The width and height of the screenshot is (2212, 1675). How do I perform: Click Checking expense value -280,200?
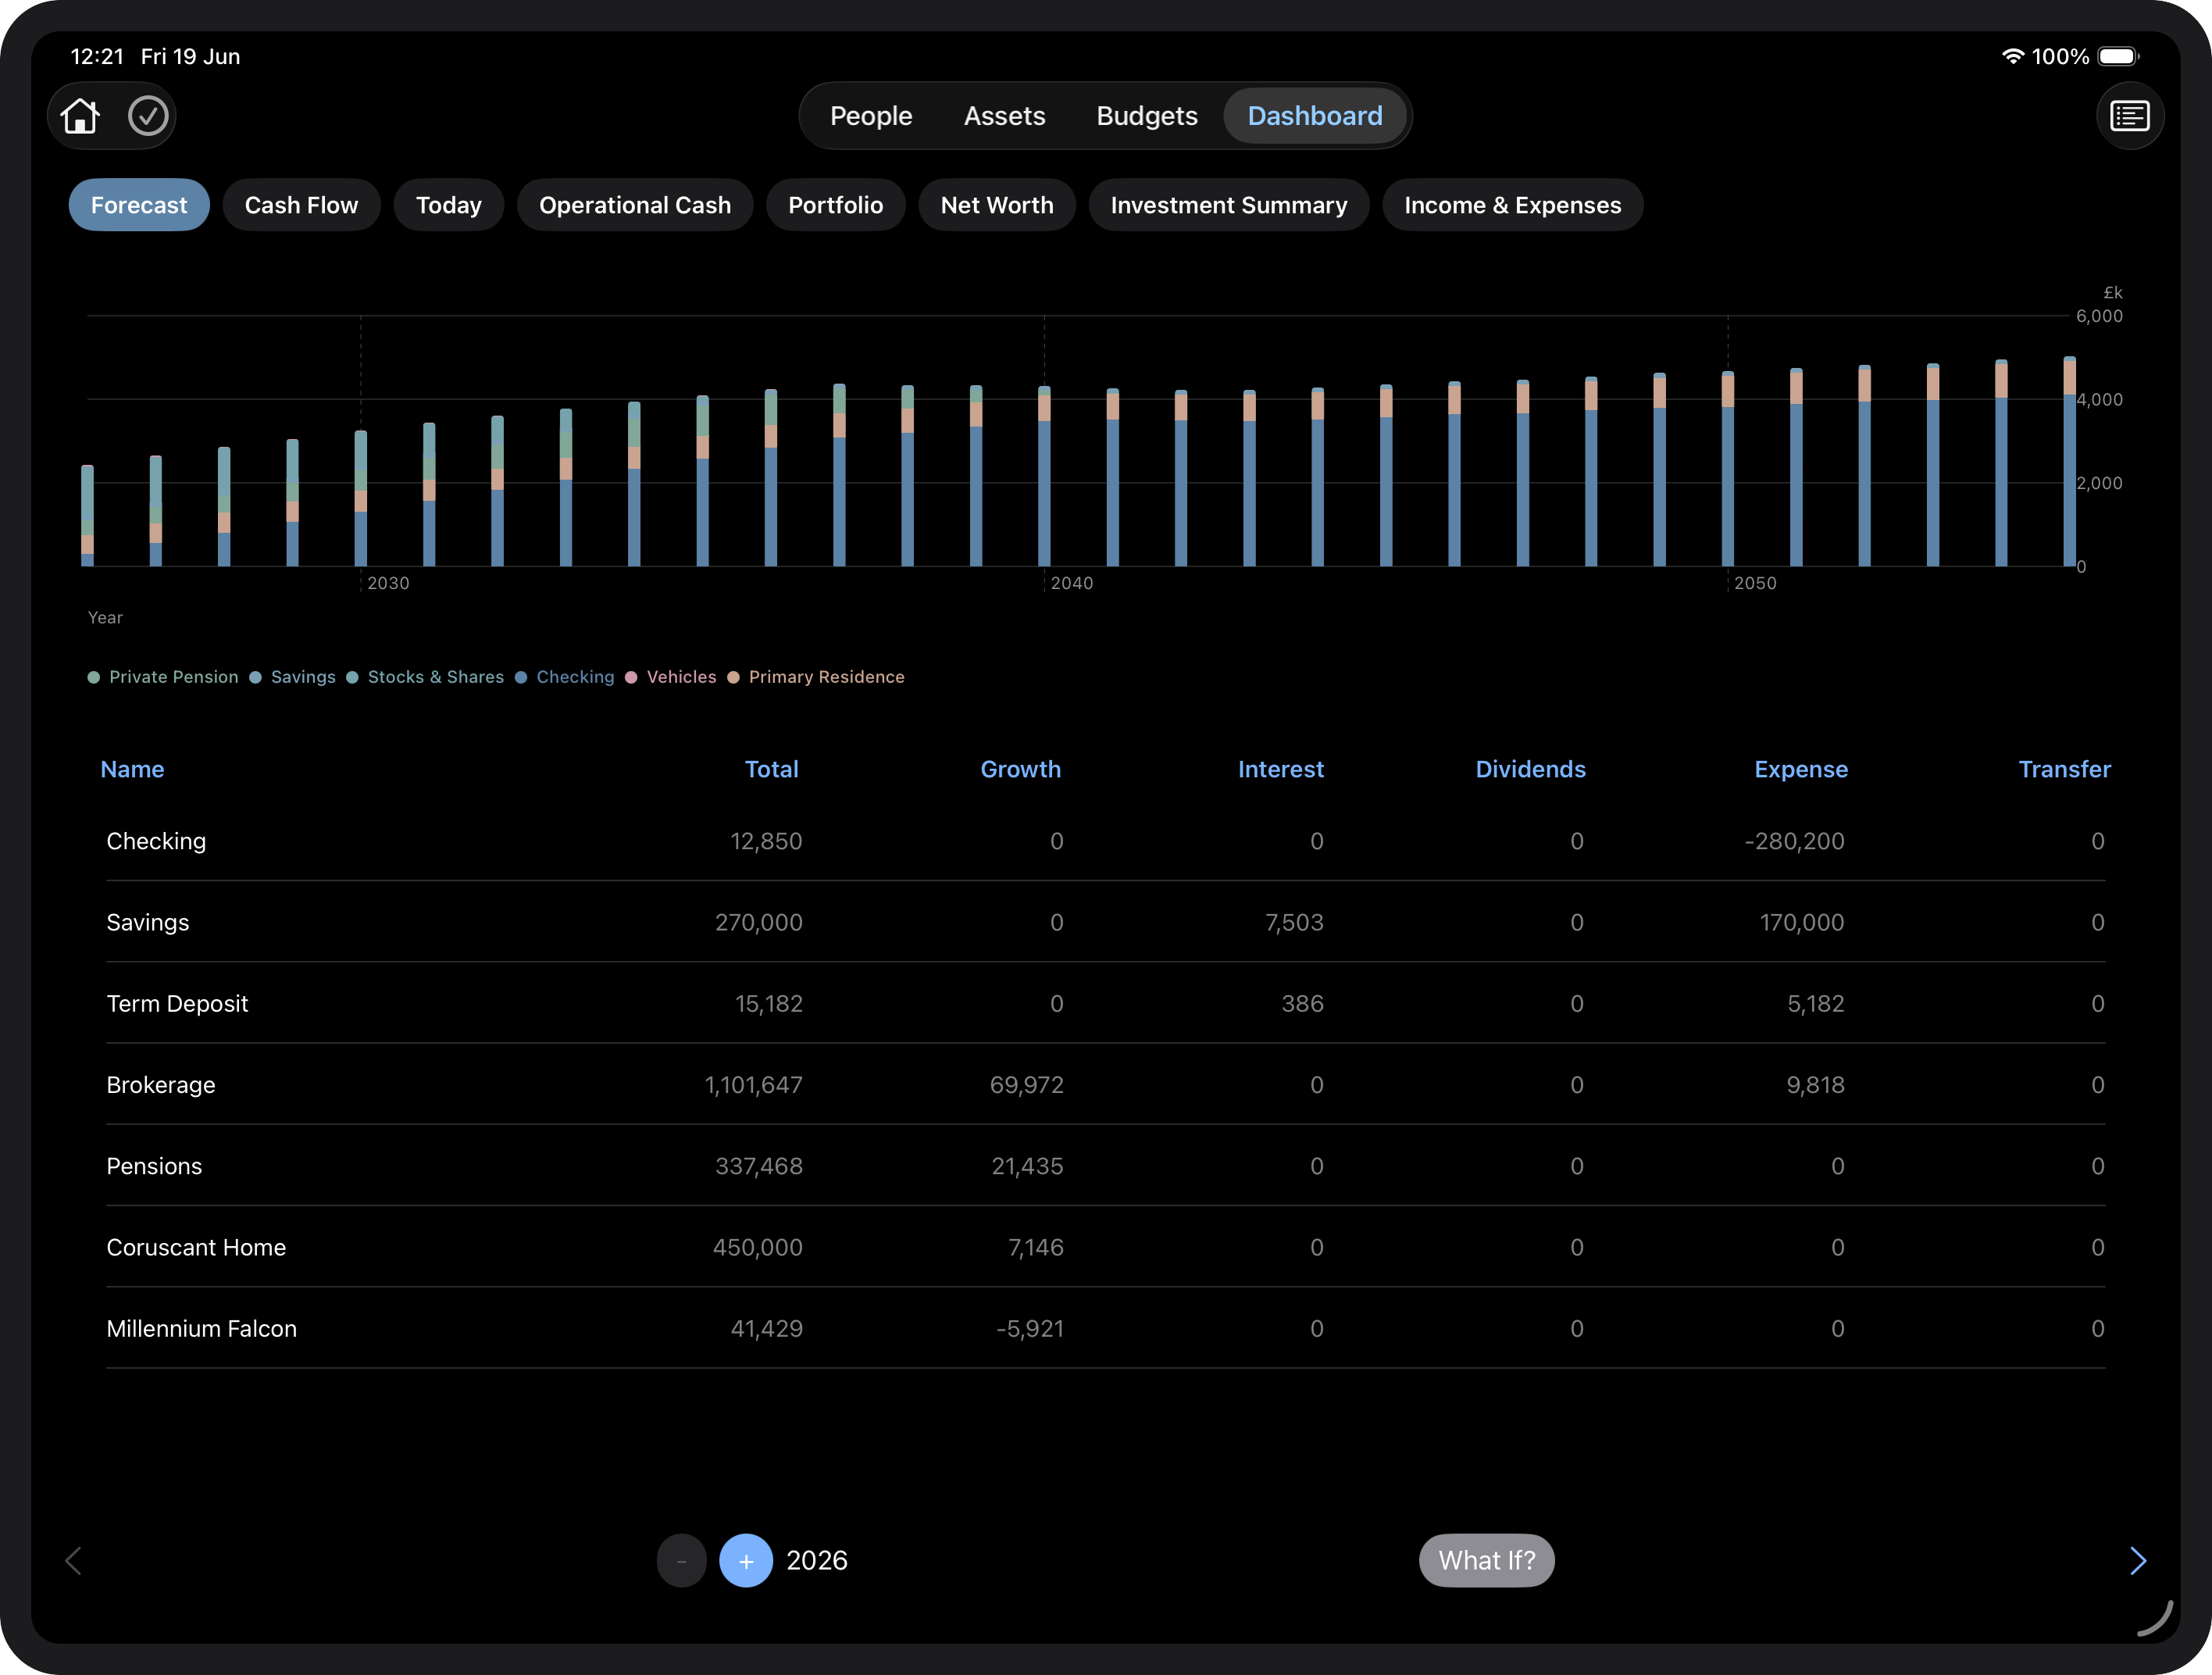(1794, 841)
